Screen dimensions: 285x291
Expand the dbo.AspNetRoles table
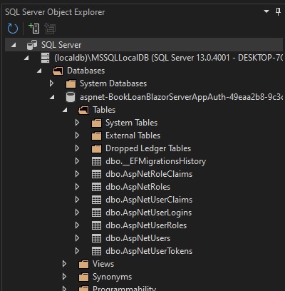point(77,187)
